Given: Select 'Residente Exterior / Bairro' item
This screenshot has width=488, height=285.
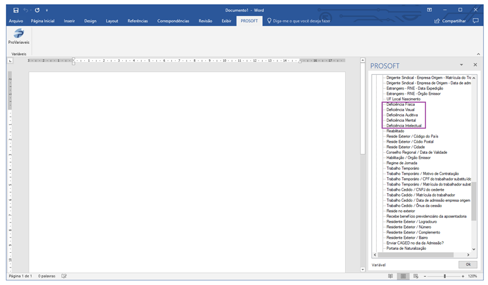Looking at the screenshot, I should (x=407, y=238).
